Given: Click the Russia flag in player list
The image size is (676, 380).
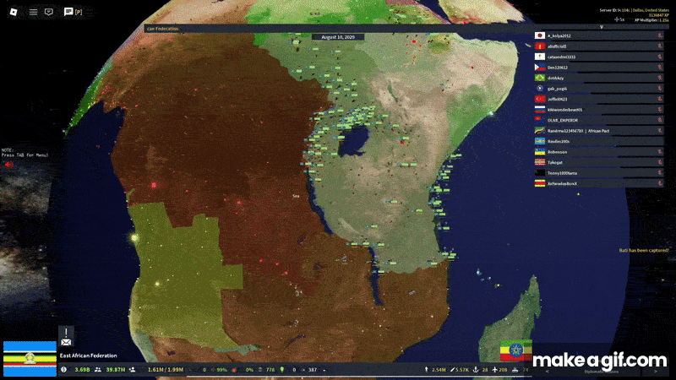Looking at the screenshot, I should (x=540, y=110).
